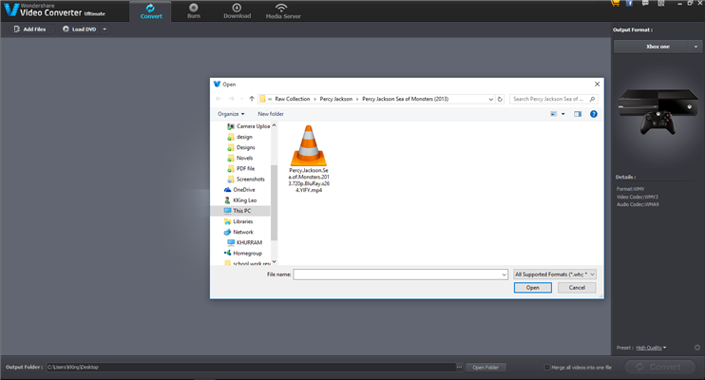This screenshot has width=705, height=380.
Task: Open the Organize menu
Action: pyautogui.click(x=231, y=114)
